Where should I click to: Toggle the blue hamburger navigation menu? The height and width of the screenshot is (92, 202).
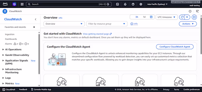point(5,11)
